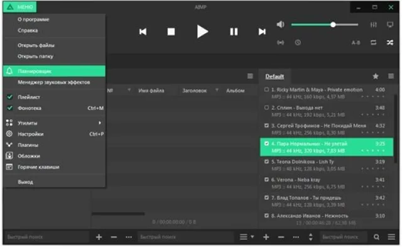Image resolution: width=402 pixels, height=250 pixels.
Task: Uncheck the highlighted track 4 checkbox
Action: click(266, 144)
